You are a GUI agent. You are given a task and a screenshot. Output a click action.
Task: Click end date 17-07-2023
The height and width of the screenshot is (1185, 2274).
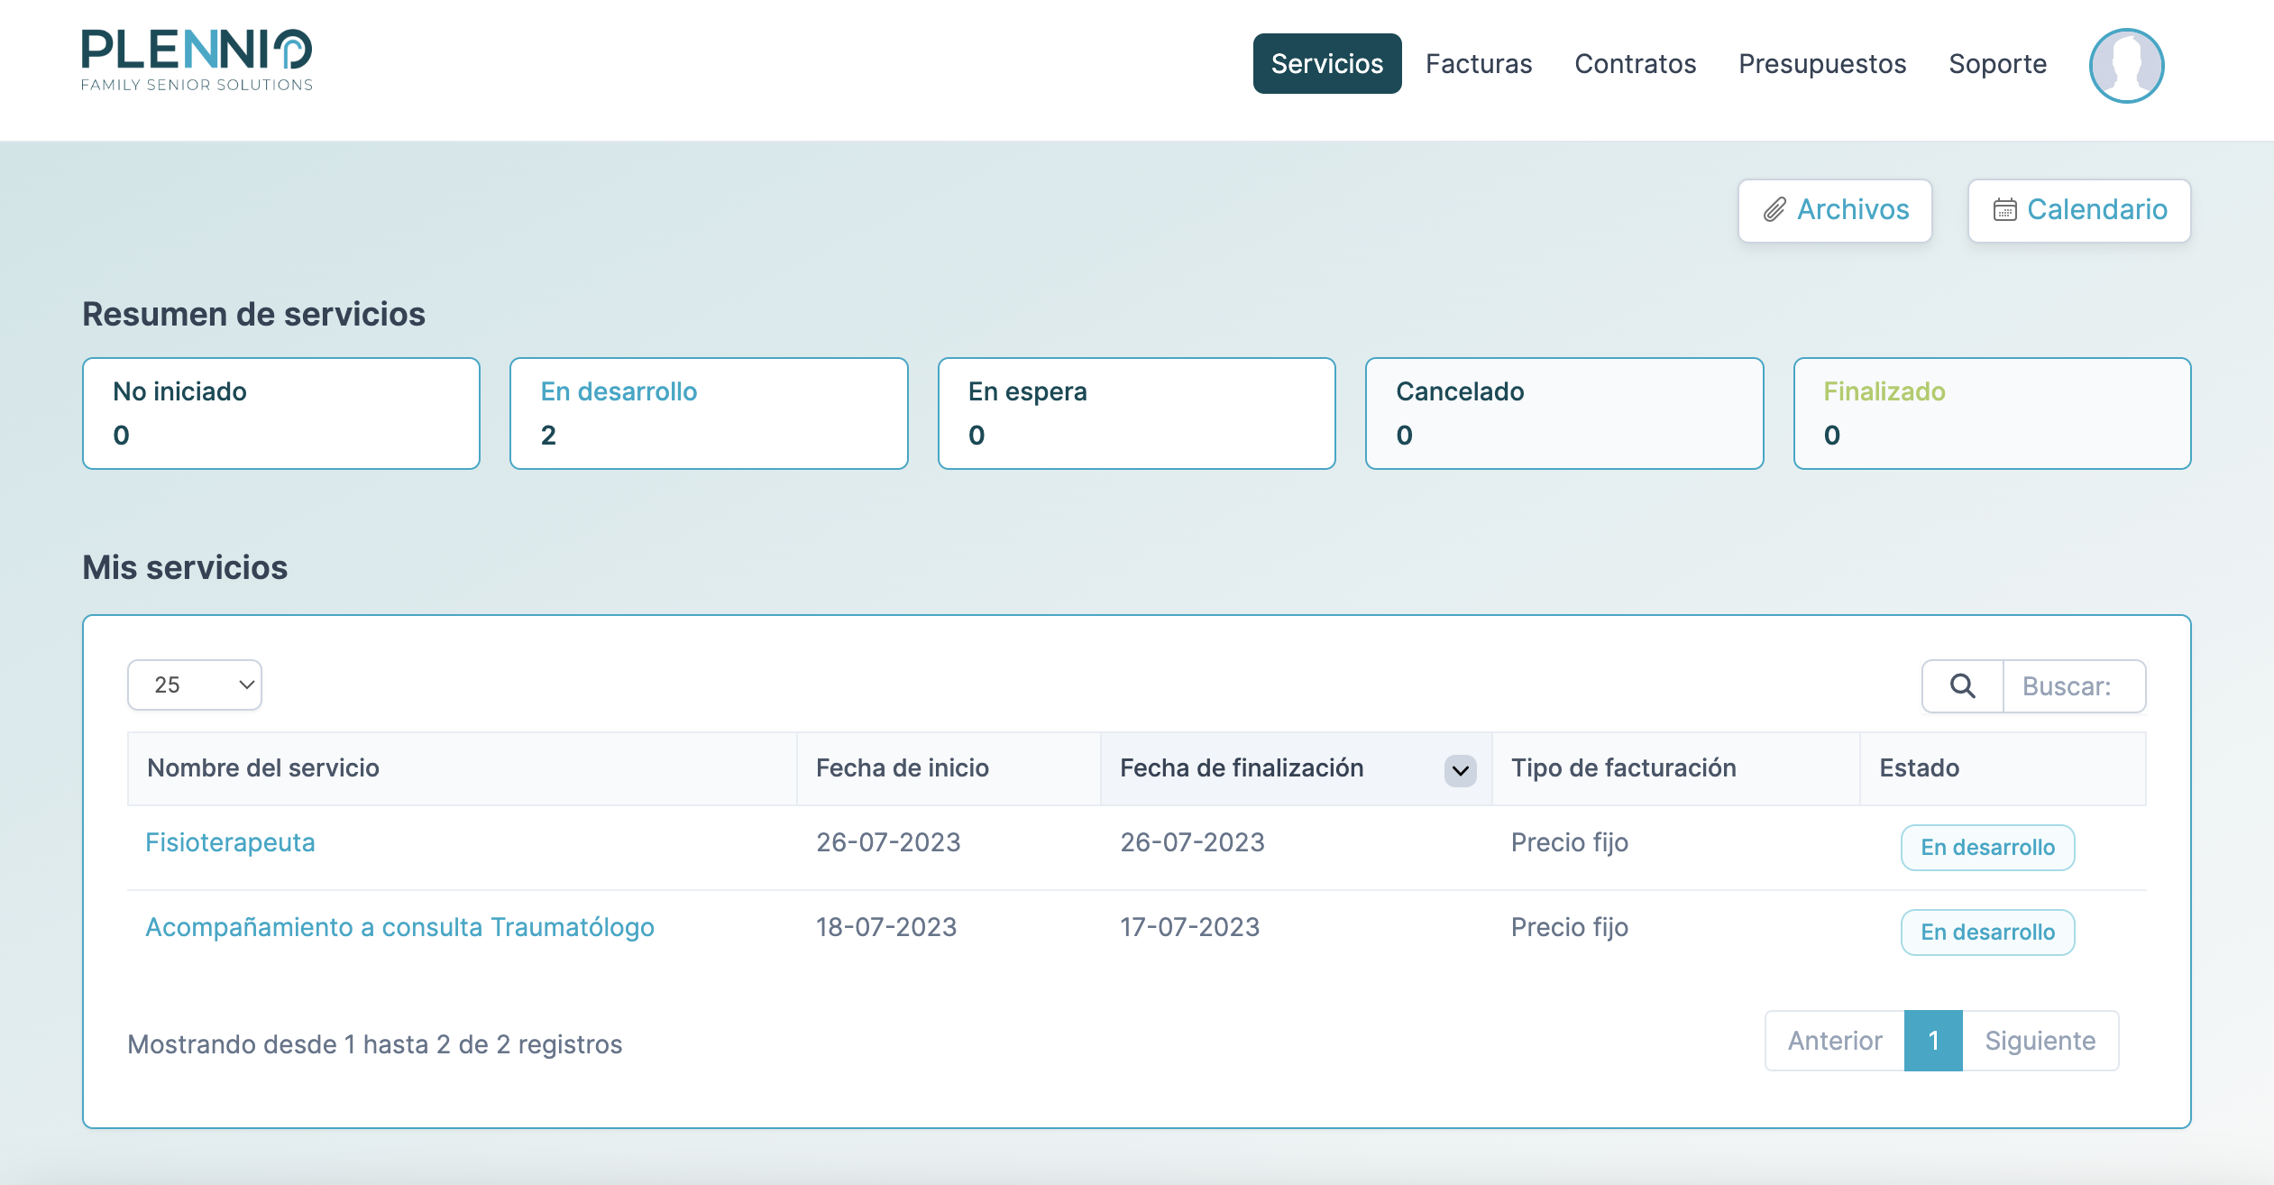coord(1189,927)
